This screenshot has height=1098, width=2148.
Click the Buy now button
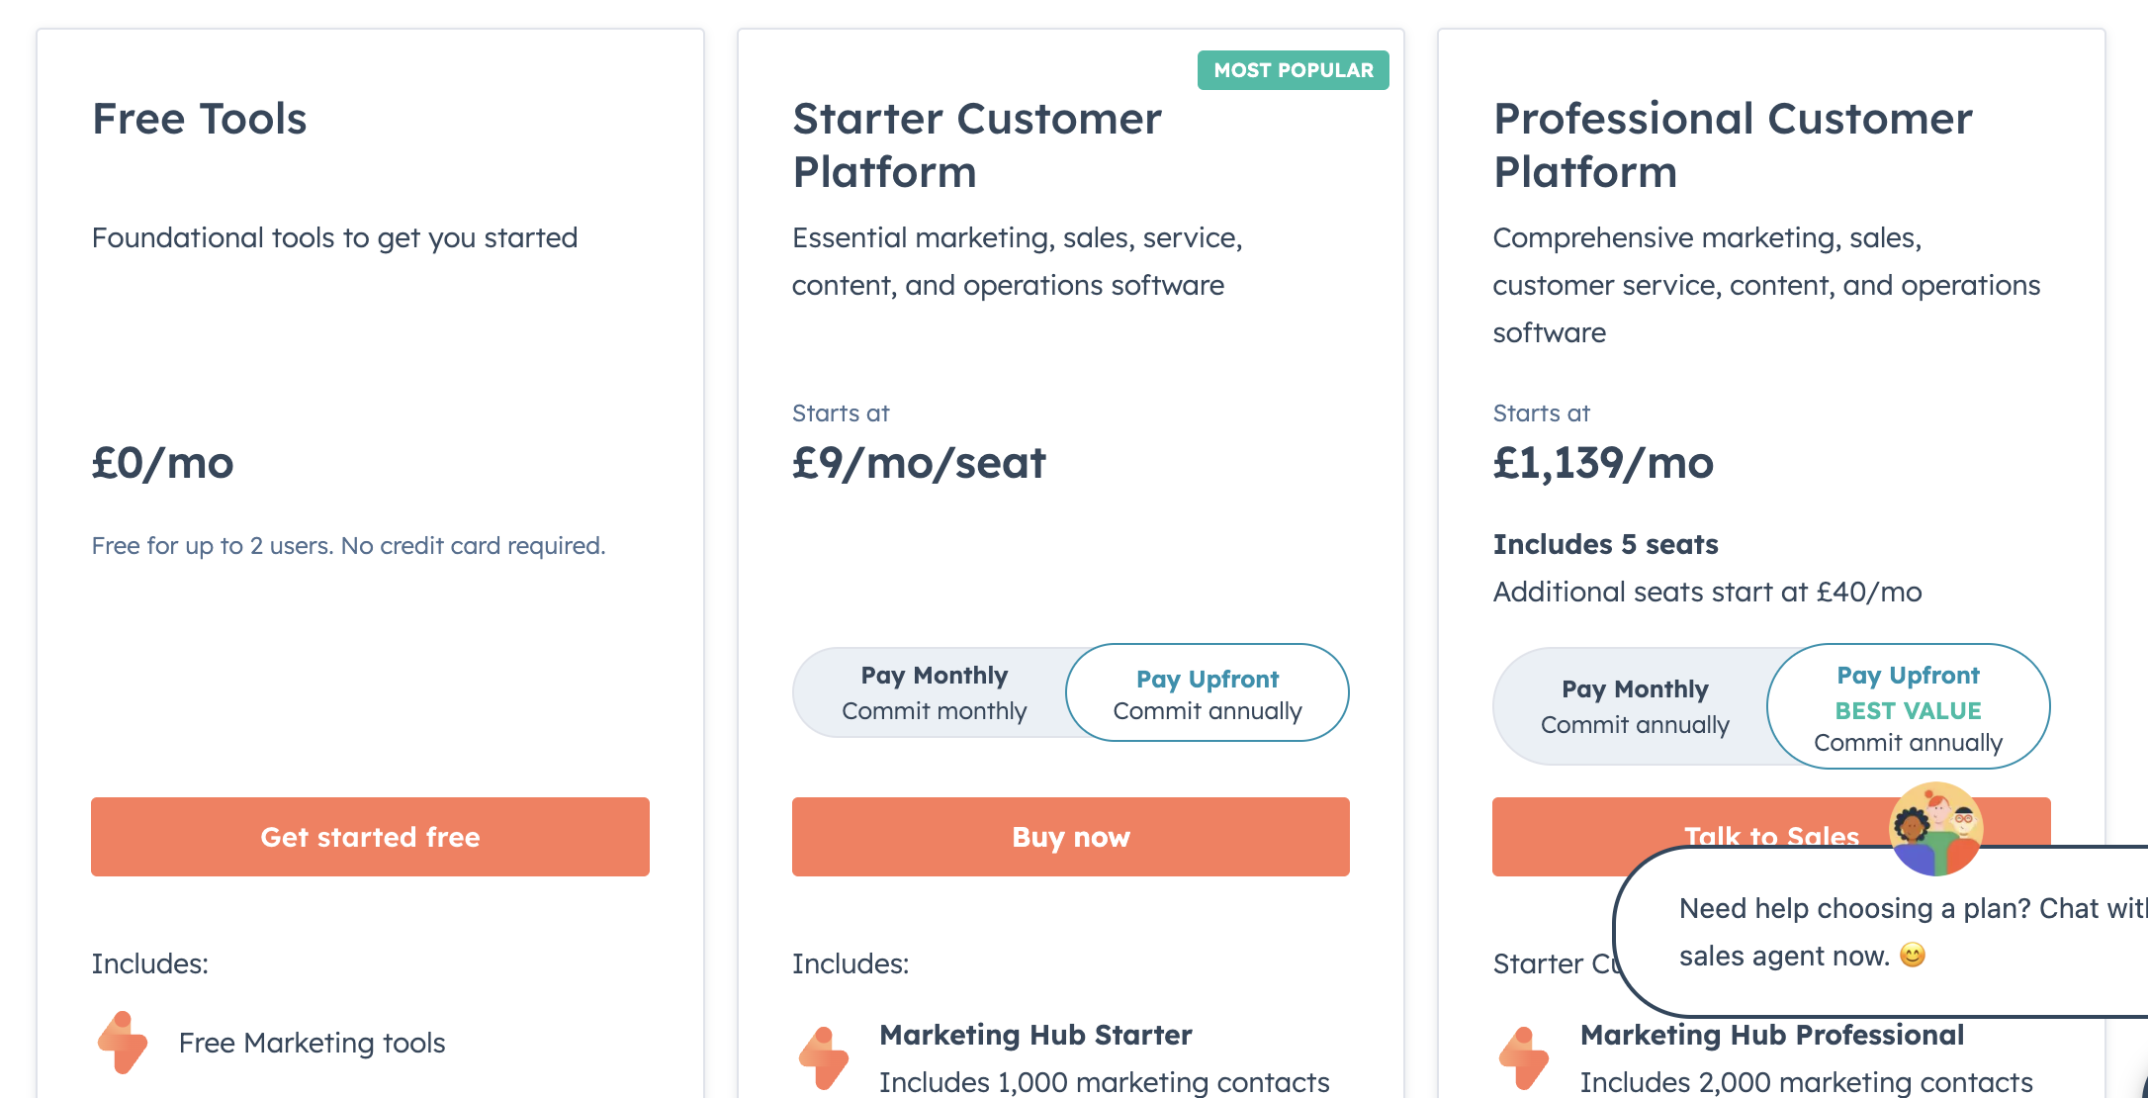tap(1071, 837)
